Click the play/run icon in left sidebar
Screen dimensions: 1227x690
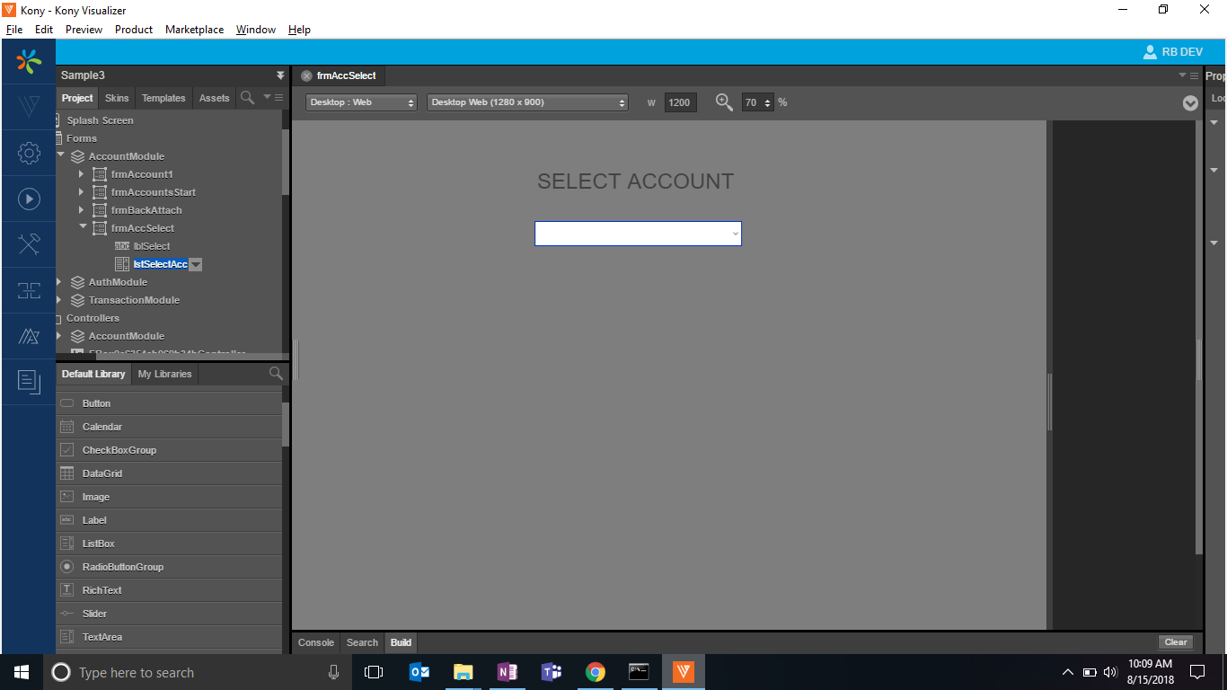click(x=29, y=199)
